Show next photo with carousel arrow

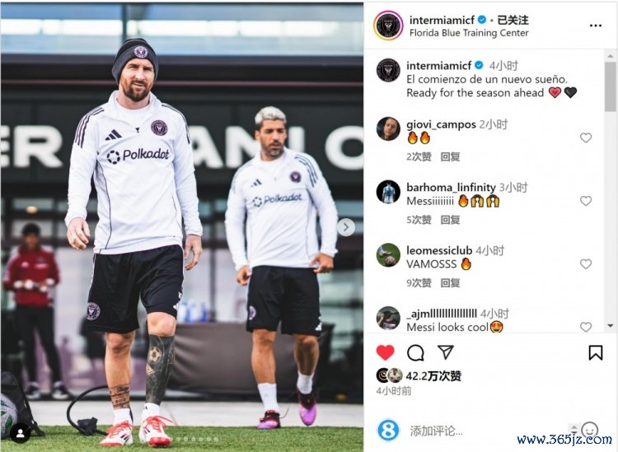[346, 227]
